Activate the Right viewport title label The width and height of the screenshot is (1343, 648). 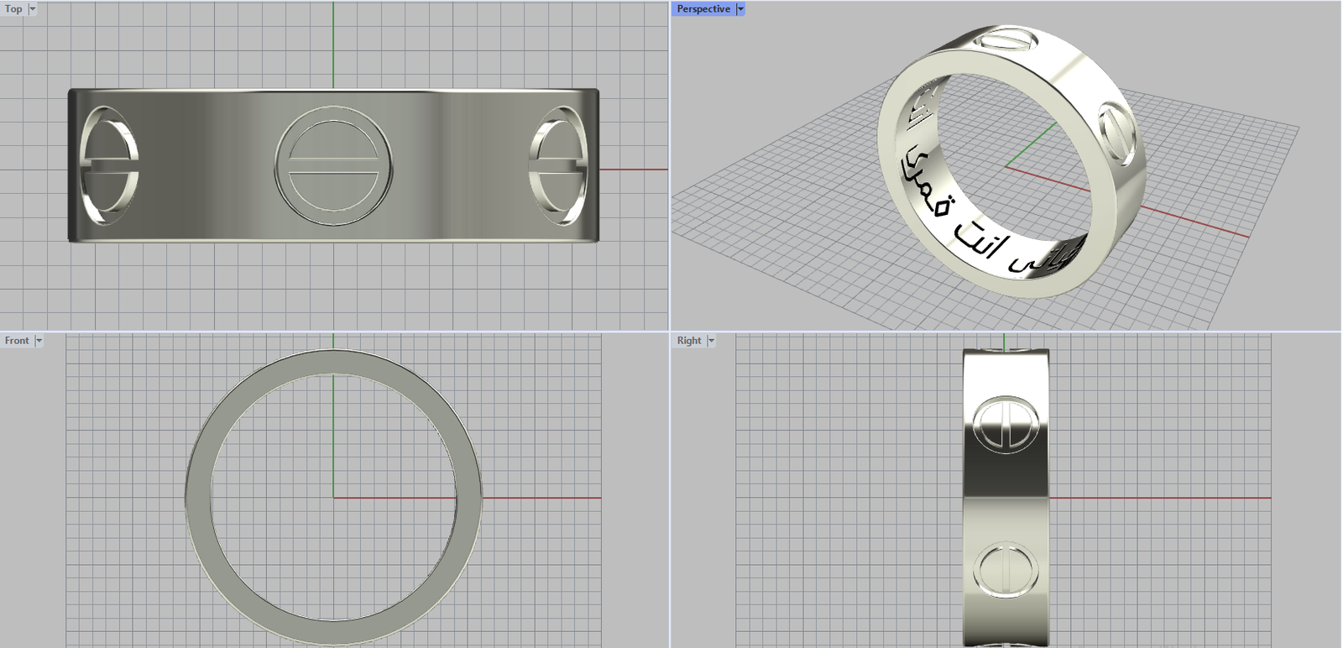[689, 341]
